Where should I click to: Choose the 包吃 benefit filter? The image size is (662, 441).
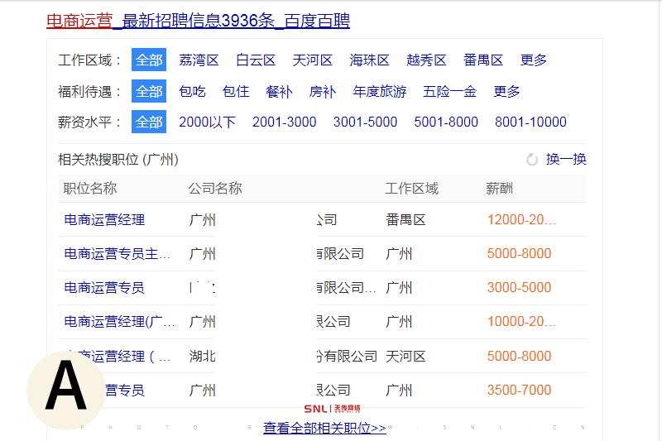192,91
